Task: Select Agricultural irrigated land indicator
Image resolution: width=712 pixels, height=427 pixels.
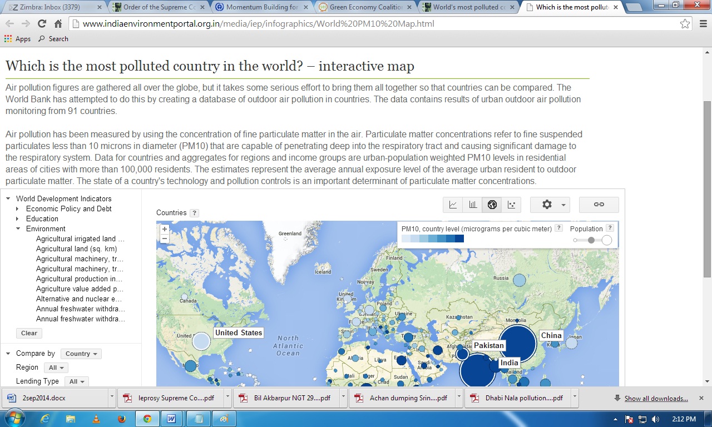Action: click(x=80, y=239)
